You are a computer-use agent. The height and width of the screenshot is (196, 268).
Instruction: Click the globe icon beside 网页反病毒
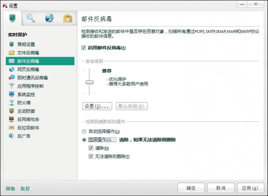click(x=11, y=69)
